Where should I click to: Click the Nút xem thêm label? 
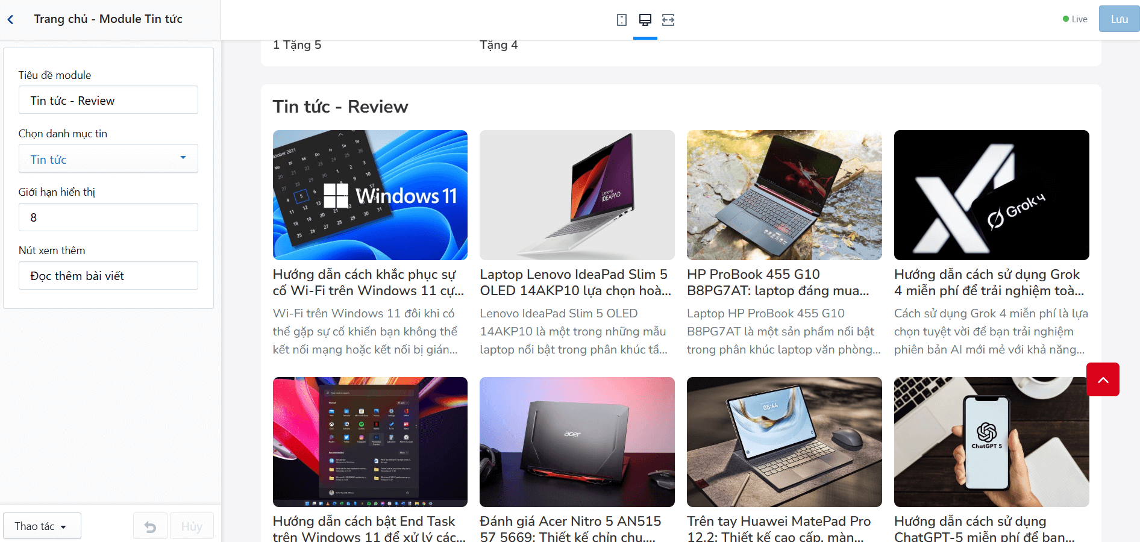point(52,251)
